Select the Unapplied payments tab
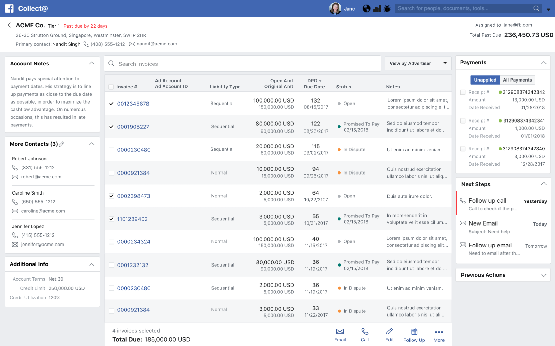Image resolution: width=555 pixels, height=346 pixels. 485,80
